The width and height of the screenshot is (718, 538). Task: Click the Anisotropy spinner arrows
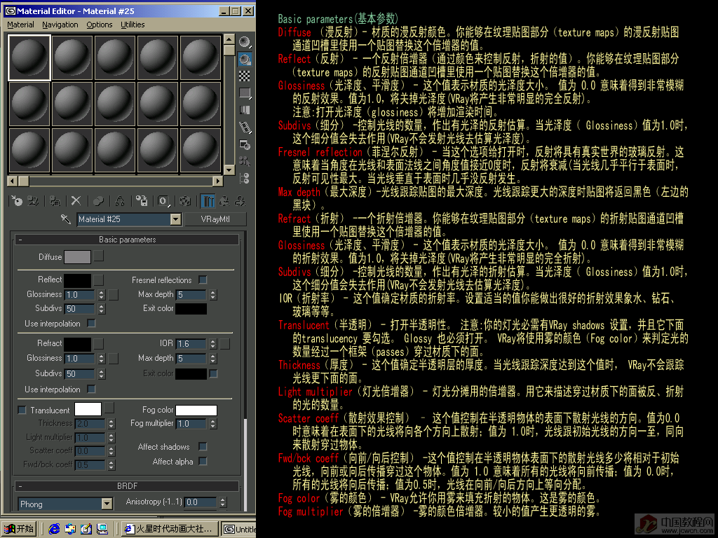[x=222, y=502]
